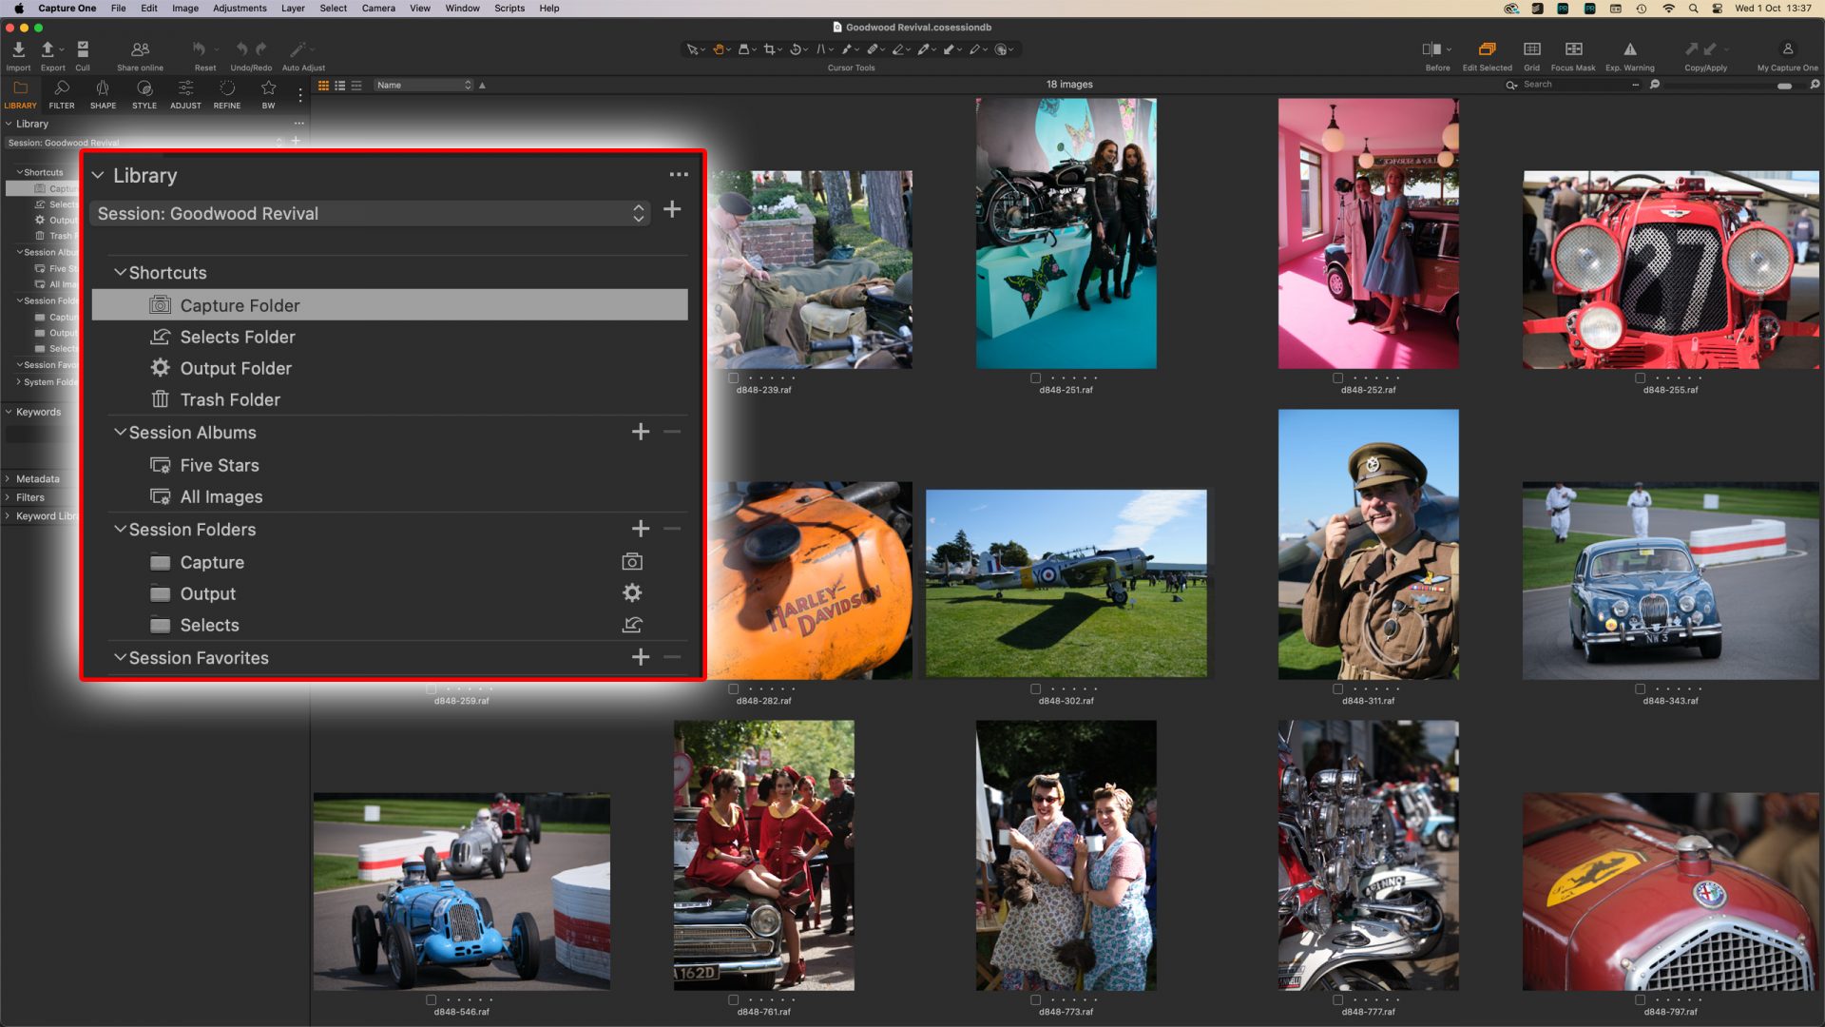Collapse the Session Albums section

121,433
